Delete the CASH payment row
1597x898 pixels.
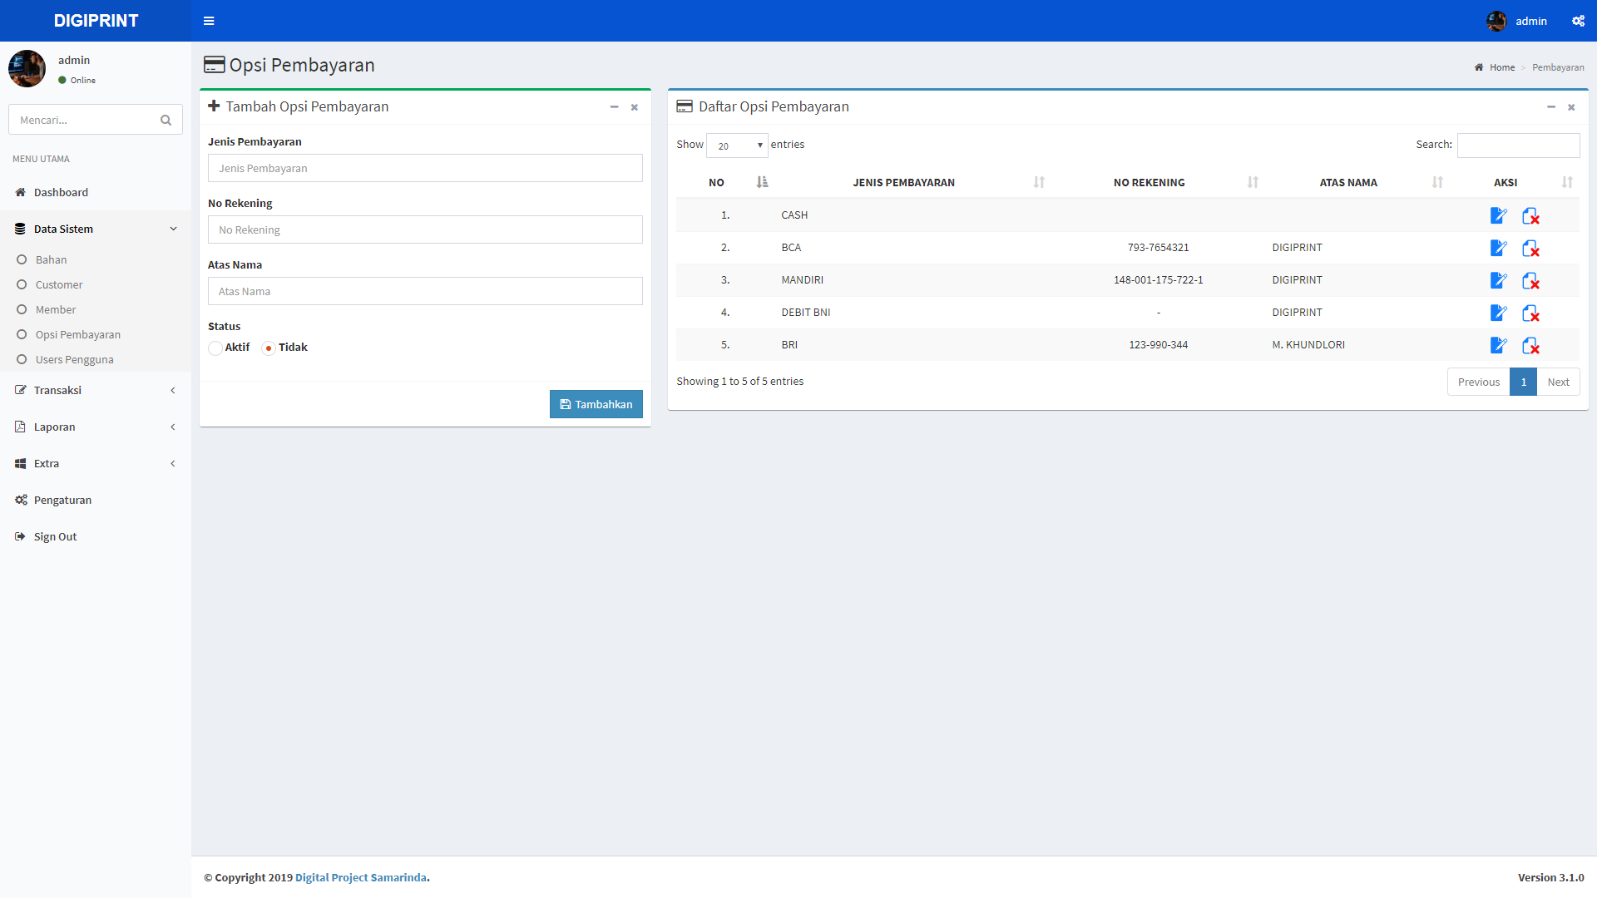1530,215
